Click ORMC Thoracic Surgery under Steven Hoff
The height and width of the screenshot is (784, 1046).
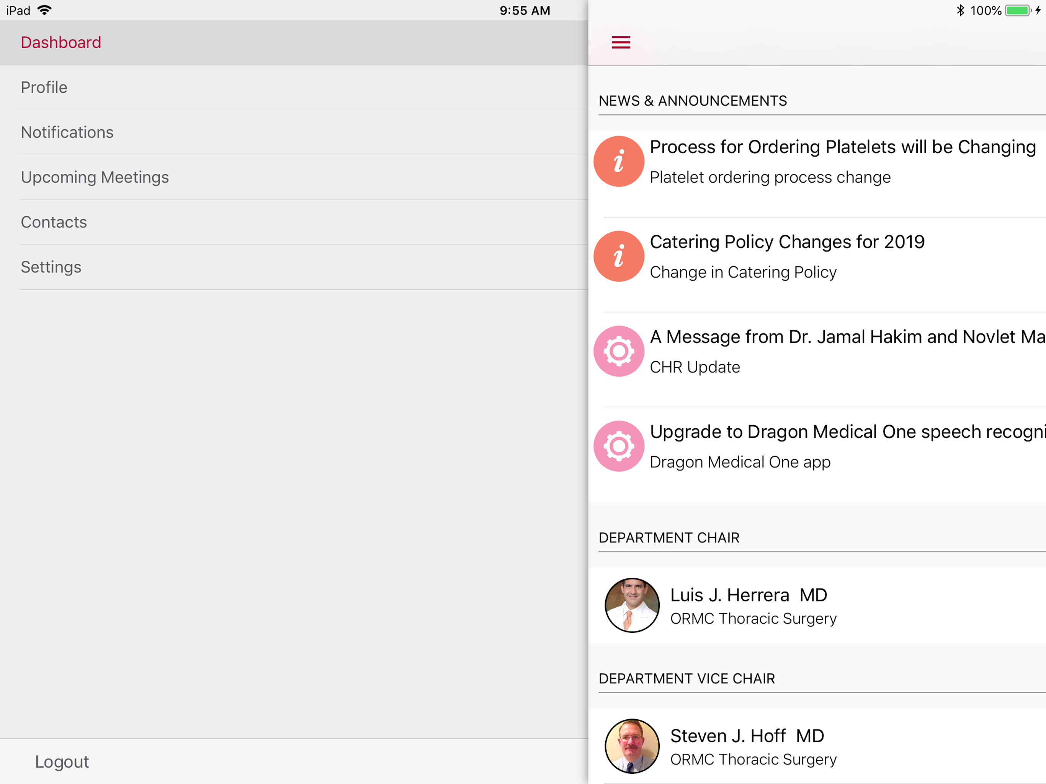pos(753,760)
